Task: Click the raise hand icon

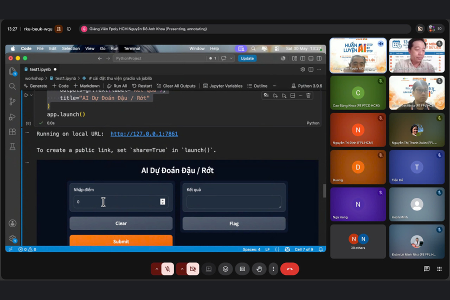Action: click(x=259, y=269)
